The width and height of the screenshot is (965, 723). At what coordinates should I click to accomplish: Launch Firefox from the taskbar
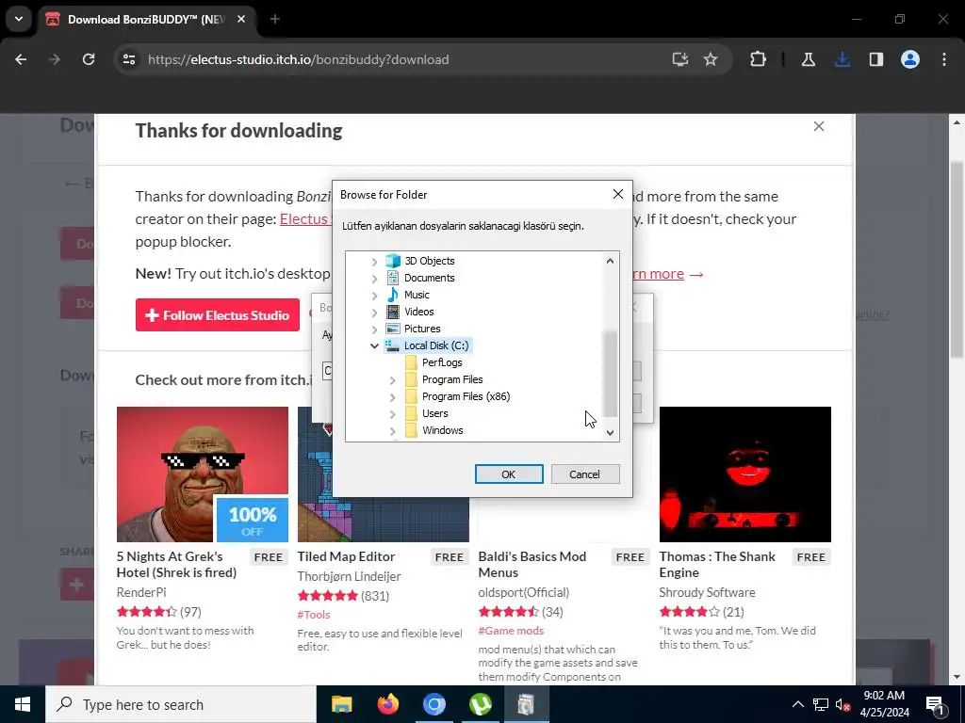pyautogui.click(x=387, y=704)
